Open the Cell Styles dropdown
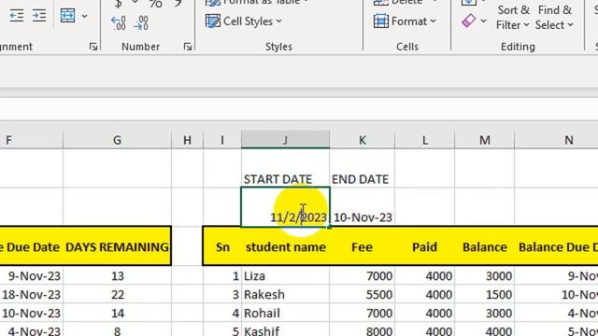 (x=244, y=21)
